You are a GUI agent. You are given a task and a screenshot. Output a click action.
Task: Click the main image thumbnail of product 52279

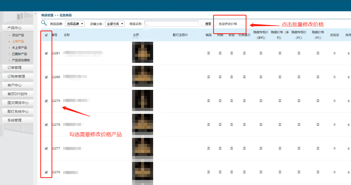pos(143,100)
